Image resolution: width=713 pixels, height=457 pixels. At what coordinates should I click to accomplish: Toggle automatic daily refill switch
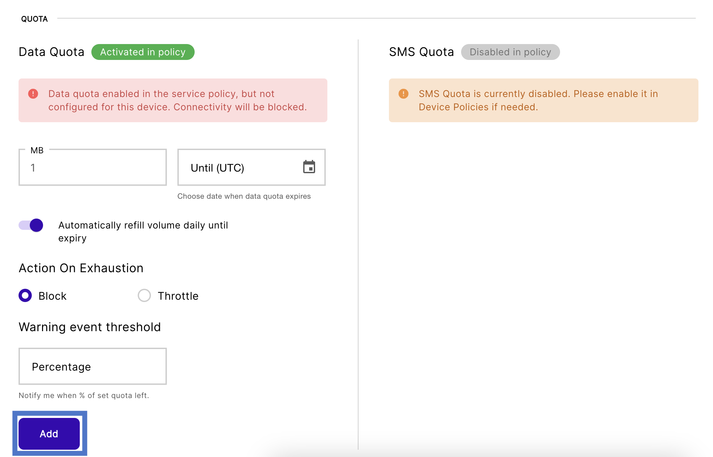[x=31, y=226]
